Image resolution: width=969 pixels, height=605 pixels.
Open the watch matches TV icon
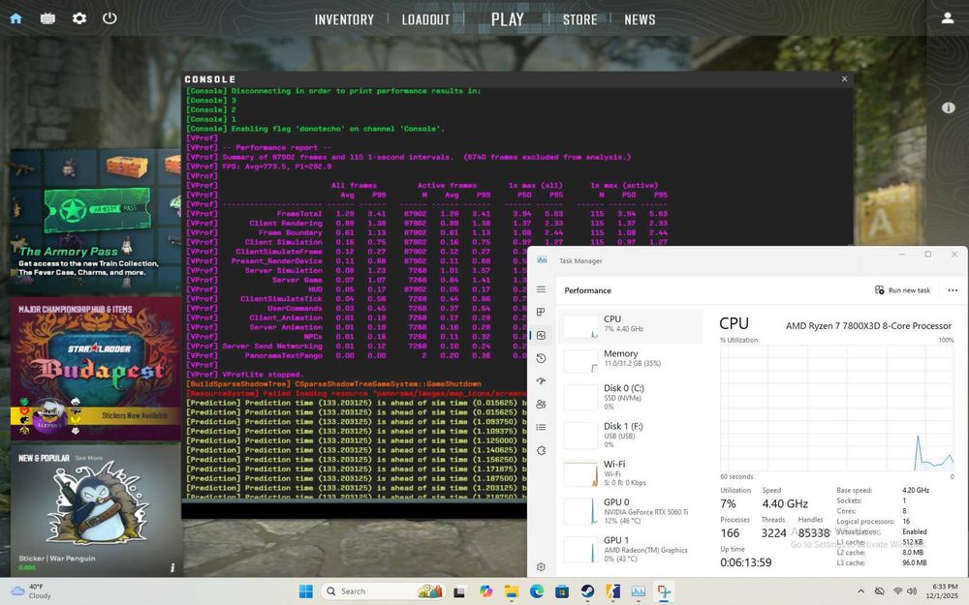tap(47, 17)
